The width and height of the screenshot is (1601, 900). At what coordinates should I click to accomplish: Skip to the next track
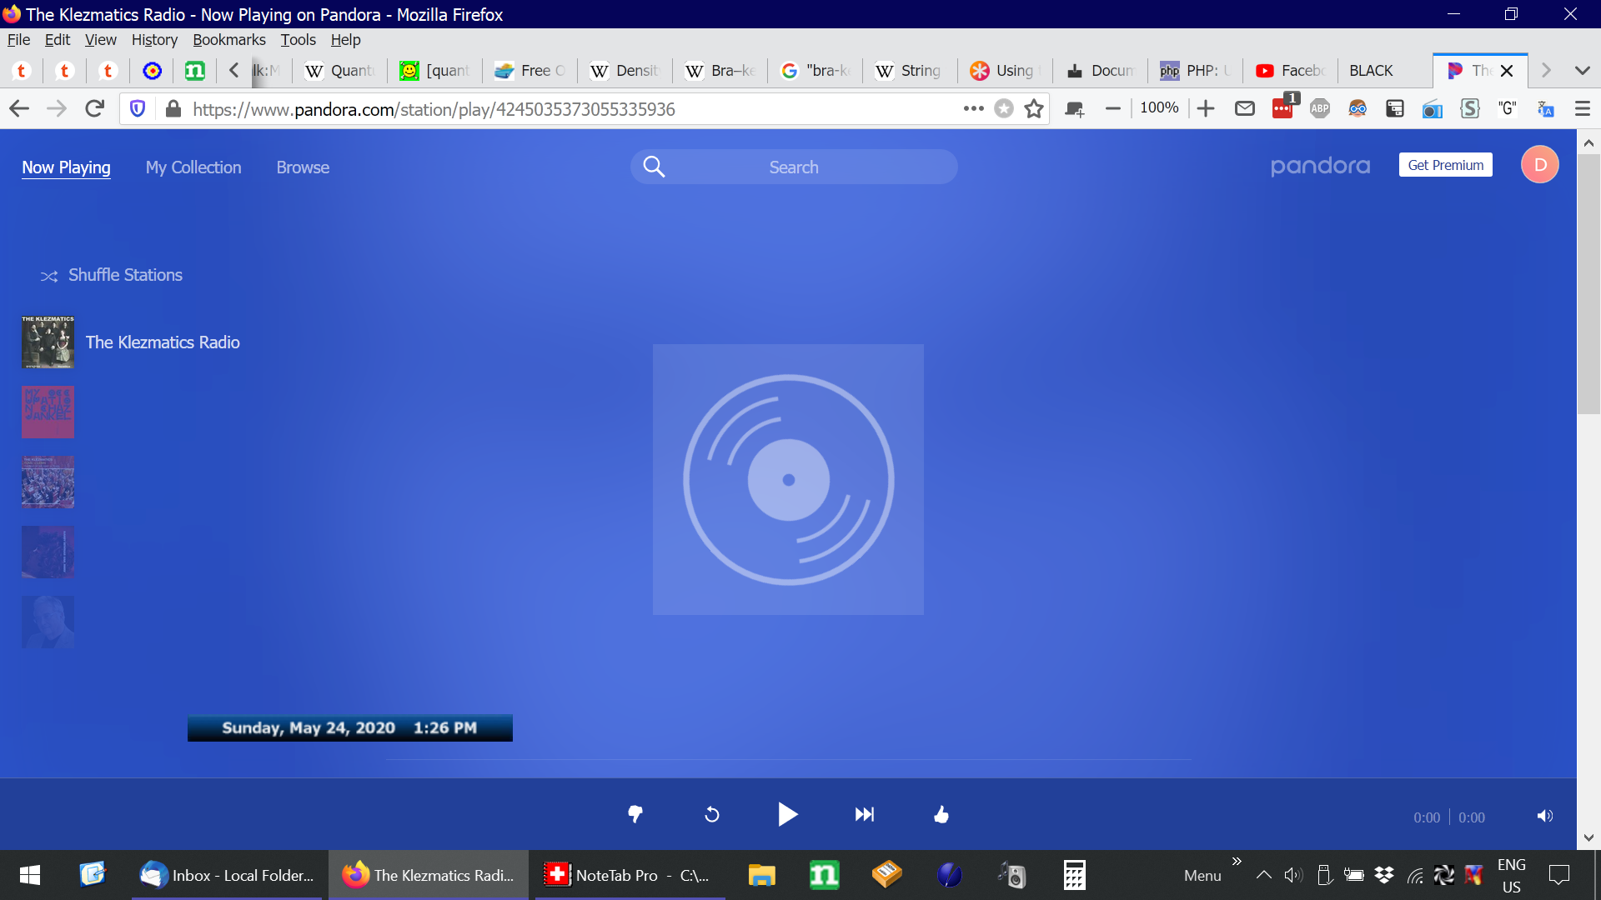865,814
